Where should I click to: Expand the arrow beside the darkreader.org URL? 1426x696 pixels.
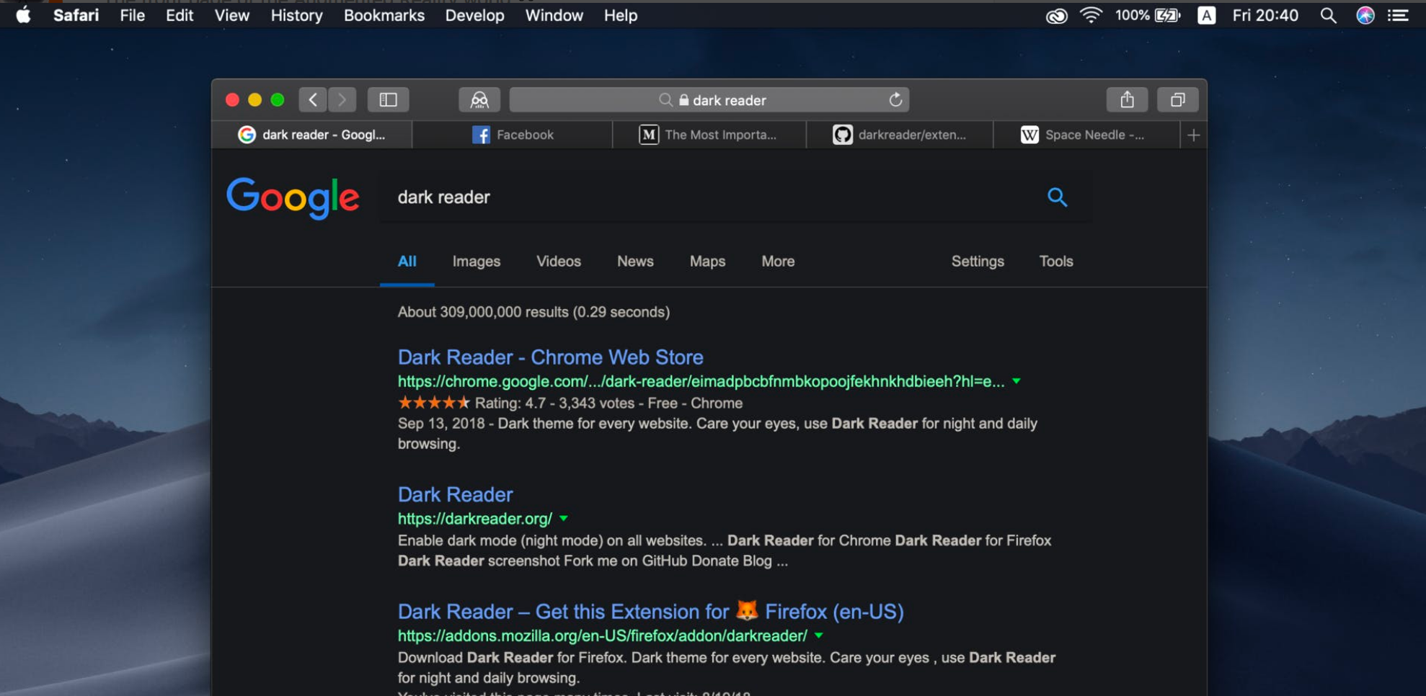click(564, 518)
